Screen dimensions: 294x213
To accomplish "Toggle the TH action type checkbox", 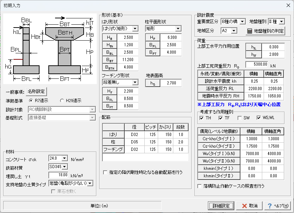I will (202, 118).
